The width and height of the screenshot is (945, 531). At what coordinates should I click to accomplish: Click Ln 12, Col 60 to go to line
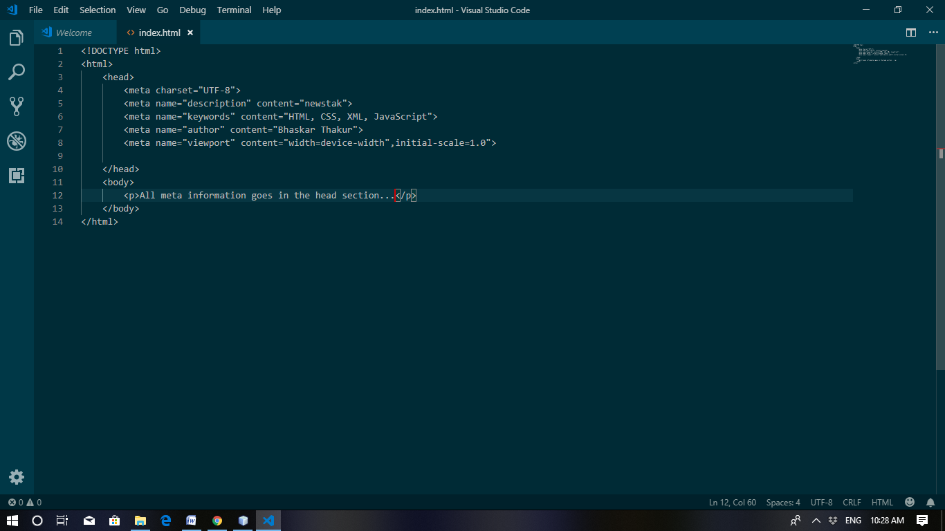[732, 502]
